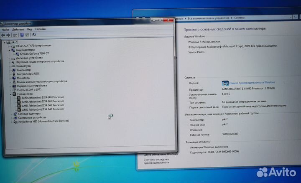301x183 pixels.
Task: Select the Порты (COM и LPT) category
Action: click(29, 90)
